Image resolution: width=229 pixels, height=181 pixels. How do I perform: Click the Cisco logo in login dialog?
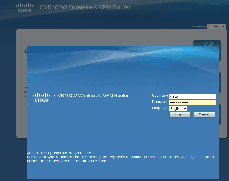point(42,97)
